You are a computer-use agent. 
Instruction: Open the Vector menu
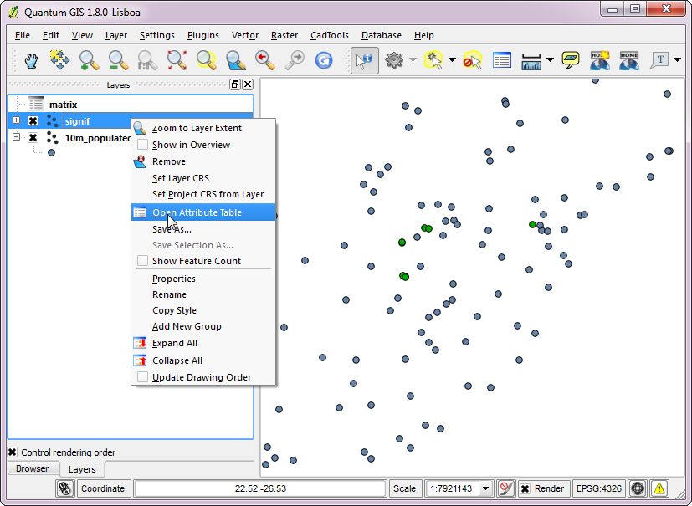245,35
